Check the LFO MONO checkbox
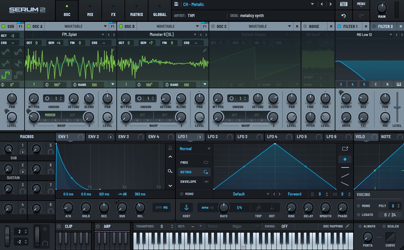Image resolution: width=404 pixels, height=250 pixels. click(x=182, y=194)
